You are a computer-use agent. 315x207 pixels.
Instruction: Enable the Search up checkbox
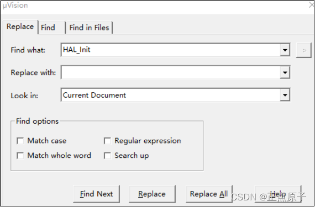tap(107, 156)
